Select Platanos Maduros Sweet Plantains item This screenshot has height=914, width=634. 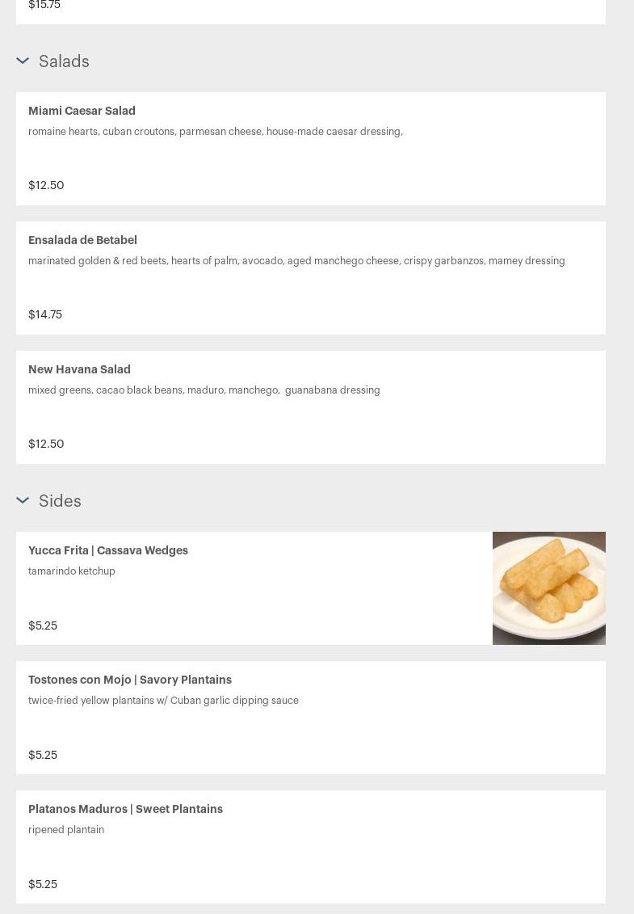click(x=125, y=809)
